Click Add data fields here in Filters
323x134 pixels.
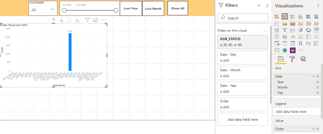coord(243,119)
